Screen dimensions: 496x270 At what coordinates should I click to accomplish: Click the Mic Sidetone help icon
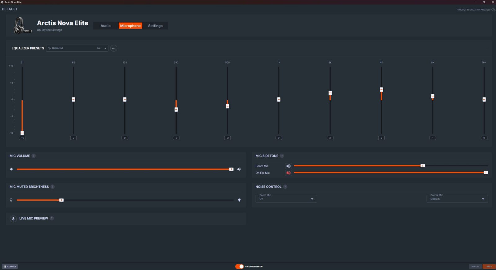282,156
